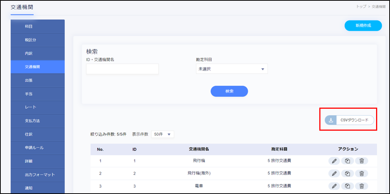Select 交通機関 in the sidebar menu
This screenshot has width=390, height=194.
(x=38, y=67)
